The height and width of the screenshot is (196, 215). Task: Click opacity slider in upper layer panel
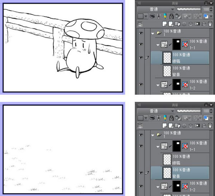point(189,9)
